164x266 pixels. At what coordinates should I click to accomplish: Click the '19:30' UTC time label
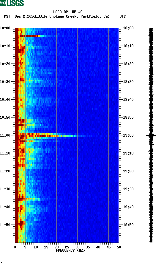point(128,189)
